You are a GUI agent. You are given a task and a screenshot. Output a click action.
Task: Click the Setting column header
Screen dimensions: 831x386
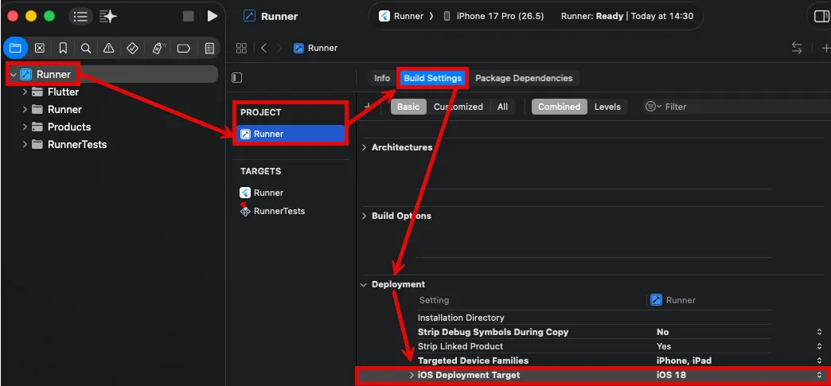434,300
